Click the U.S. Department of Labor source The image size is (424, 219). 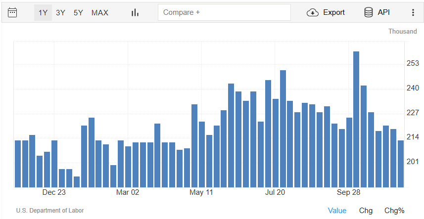[50, 211]
